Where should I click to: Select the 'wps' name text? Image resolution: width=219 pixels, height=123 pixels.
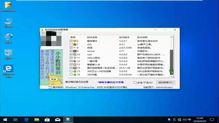pos(90,54)
